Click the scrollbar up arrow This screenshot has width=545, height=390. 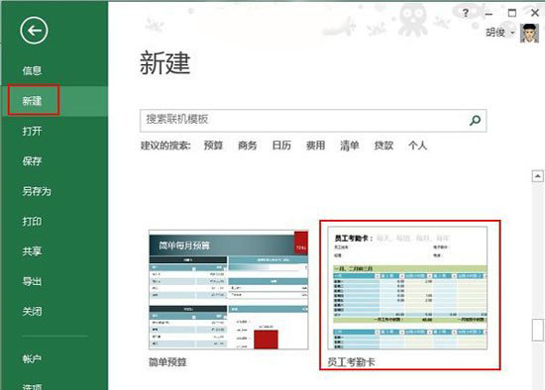point(538,176)
